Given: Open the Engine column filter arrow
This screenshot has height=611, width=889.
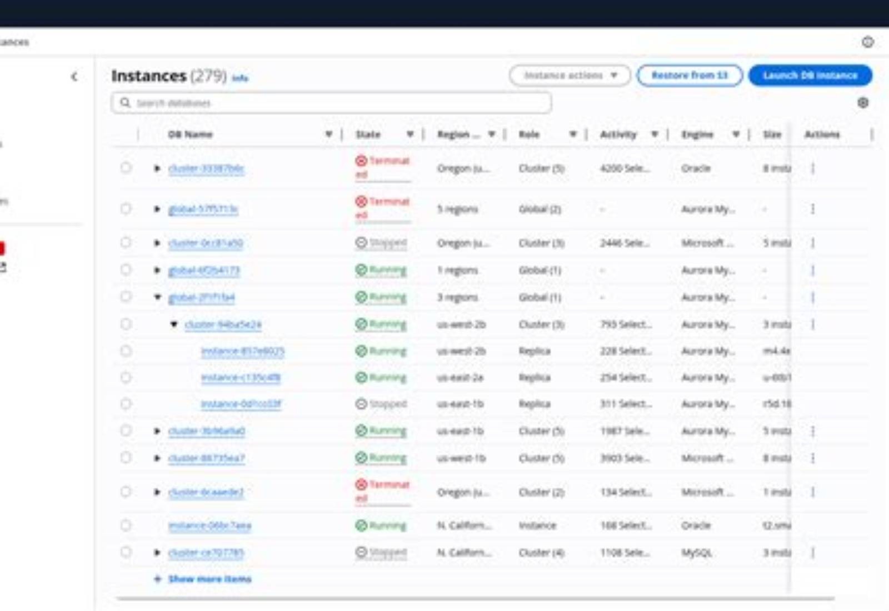Looking at the screenshot, I should (x=736, y=134).
